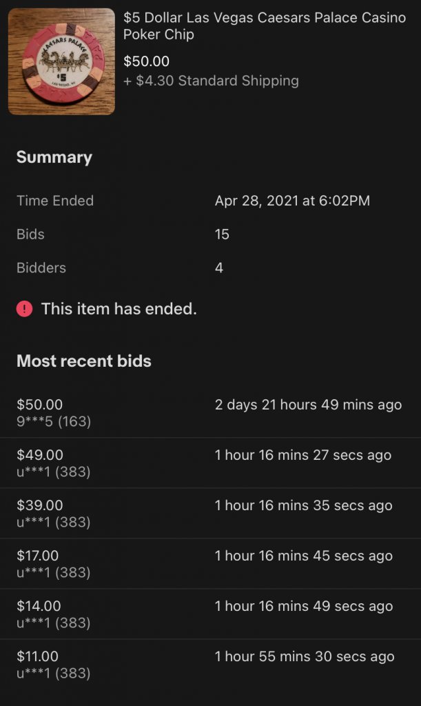
Task: Click the 'This item has ended.' message
Action: click(119, 310)
